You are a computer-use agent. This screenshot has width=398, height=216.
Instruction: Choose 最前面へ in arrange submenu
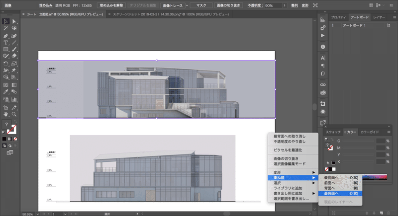[x=340, y=177]
